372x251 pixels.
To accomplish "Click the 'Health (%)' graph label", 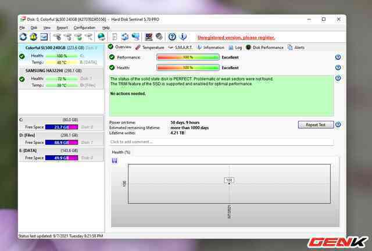I will [x=121, y=152].
